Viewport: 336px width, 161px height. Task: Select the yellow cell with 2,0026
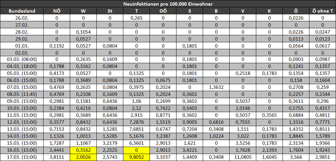[x=83, y=157]
